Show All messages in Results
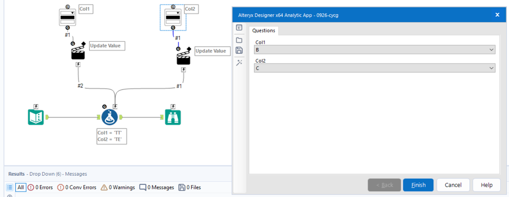The image size is (509, 197). (x=21, y=187)
